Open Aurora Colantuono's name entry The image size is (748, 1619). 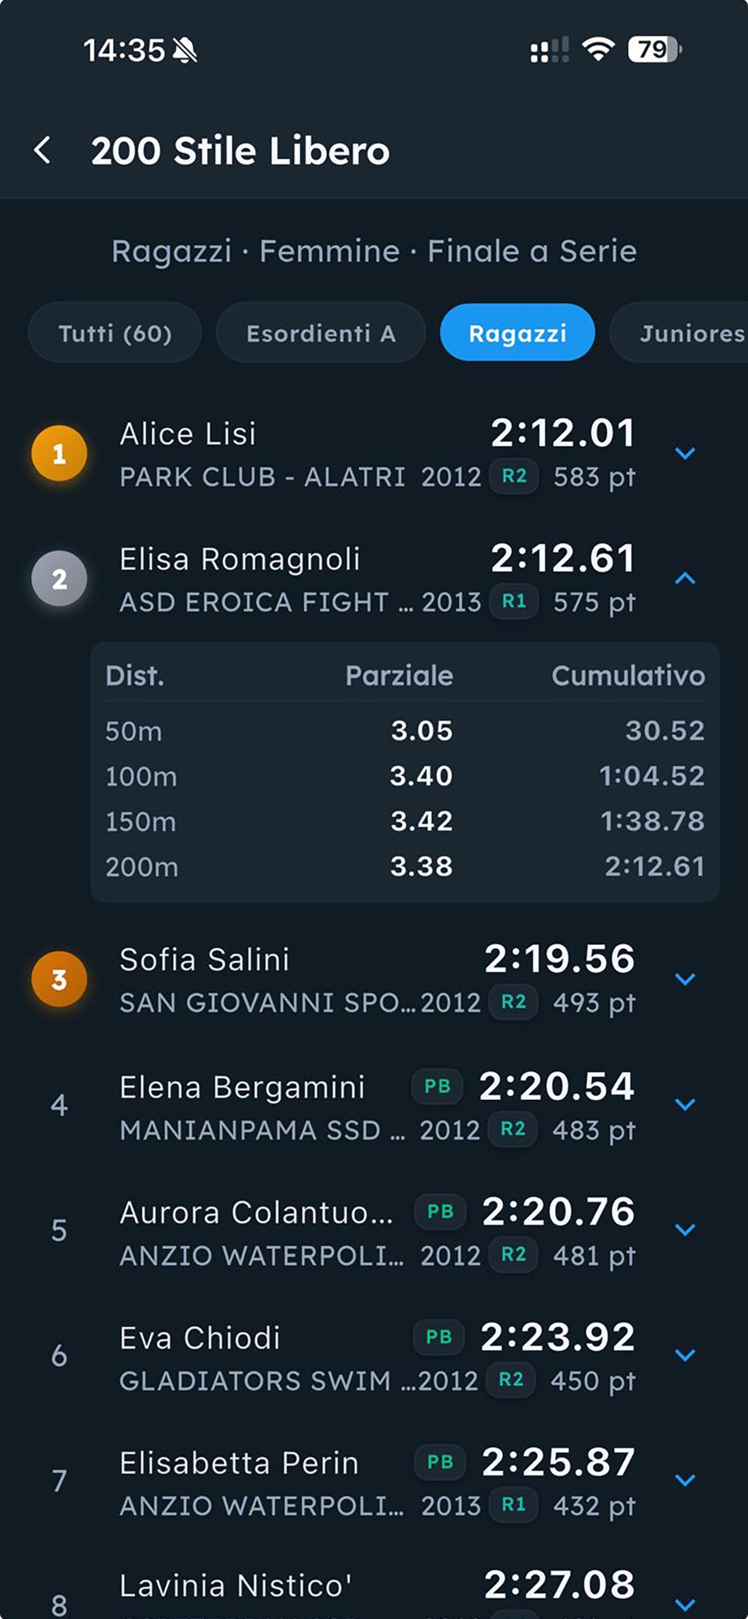257,1212
